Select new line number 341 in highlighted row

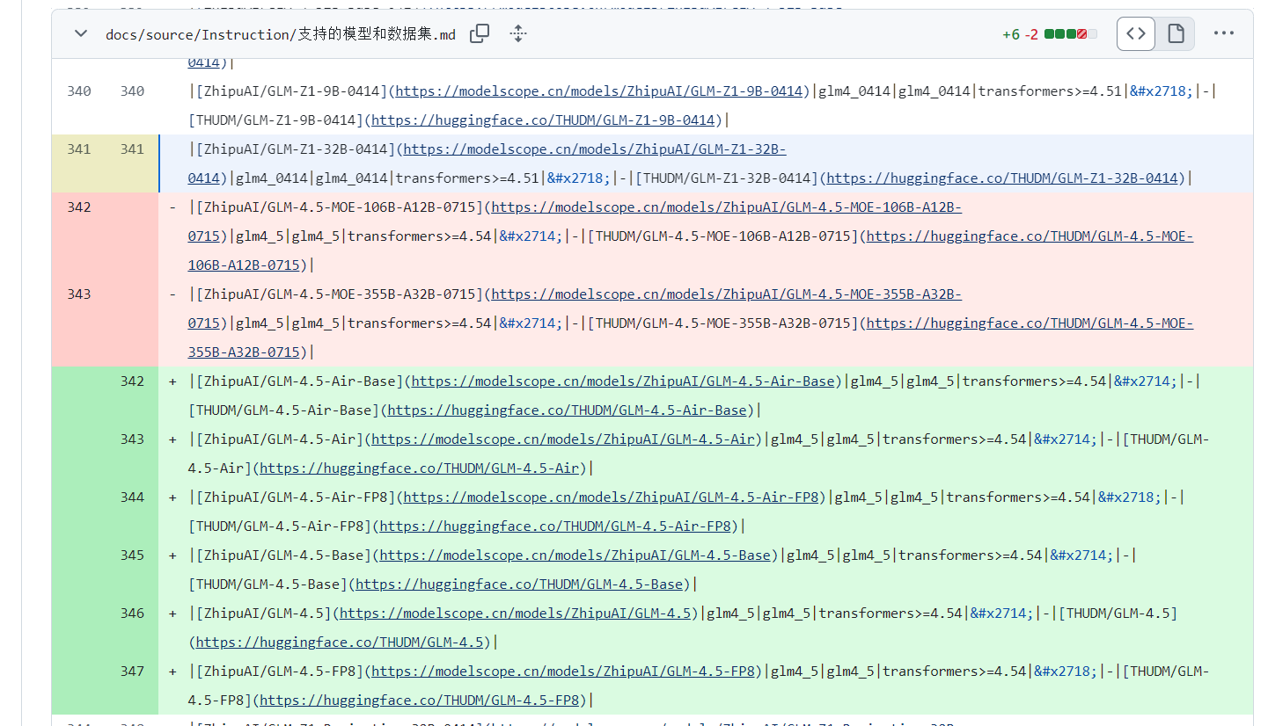click(132, 149)
